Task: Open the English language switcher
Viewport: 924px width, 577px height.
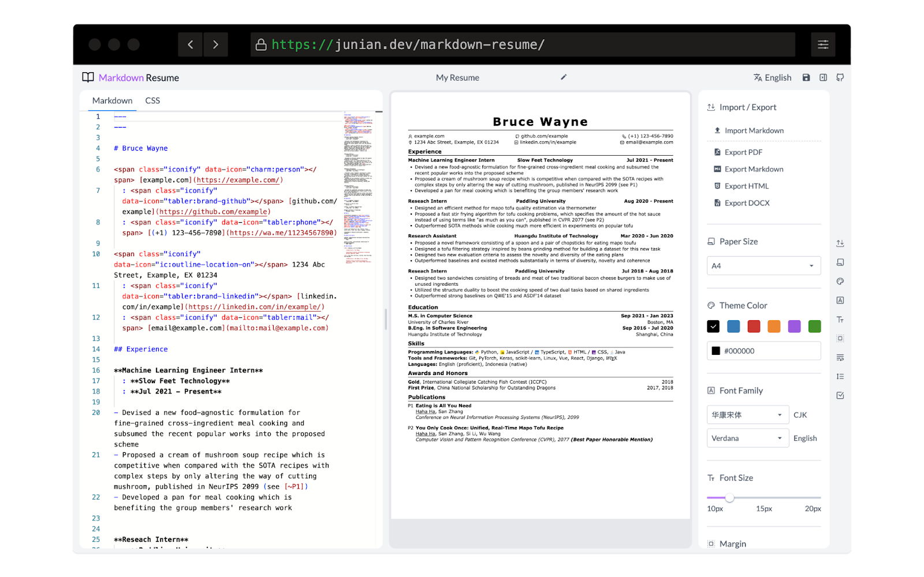Action: [x=772, y=77]
